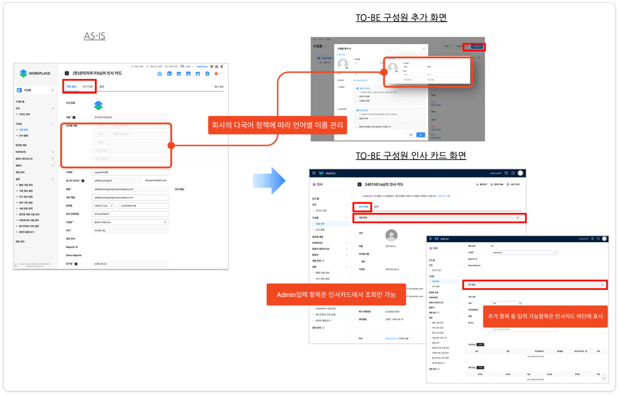The height and width of the screenshot is (395, 619).
Task: Click scroll-to-top arrow button at bottom right
Action: click(x=603, y=377)
